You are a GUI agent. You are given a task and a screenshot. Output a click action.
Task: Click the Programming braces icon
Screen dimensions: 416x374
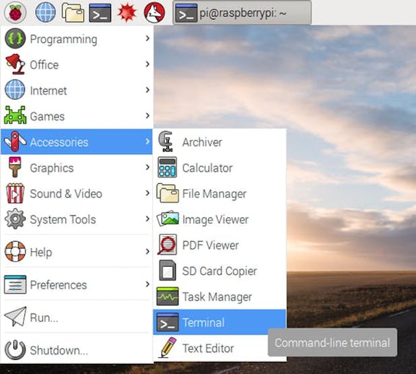point(15,38)
